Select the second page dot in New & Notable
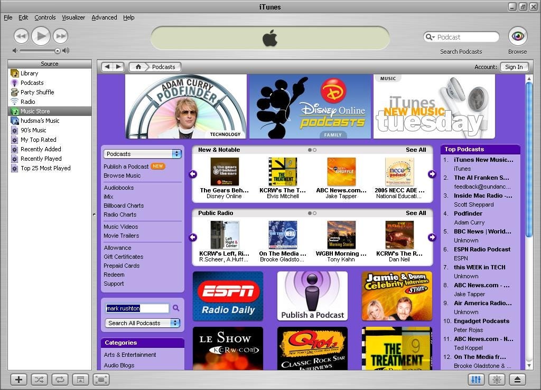 click(x=315, y=150)
